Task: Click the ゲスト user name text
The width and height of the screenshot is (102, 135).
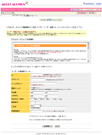Action: tap(9, 13)
